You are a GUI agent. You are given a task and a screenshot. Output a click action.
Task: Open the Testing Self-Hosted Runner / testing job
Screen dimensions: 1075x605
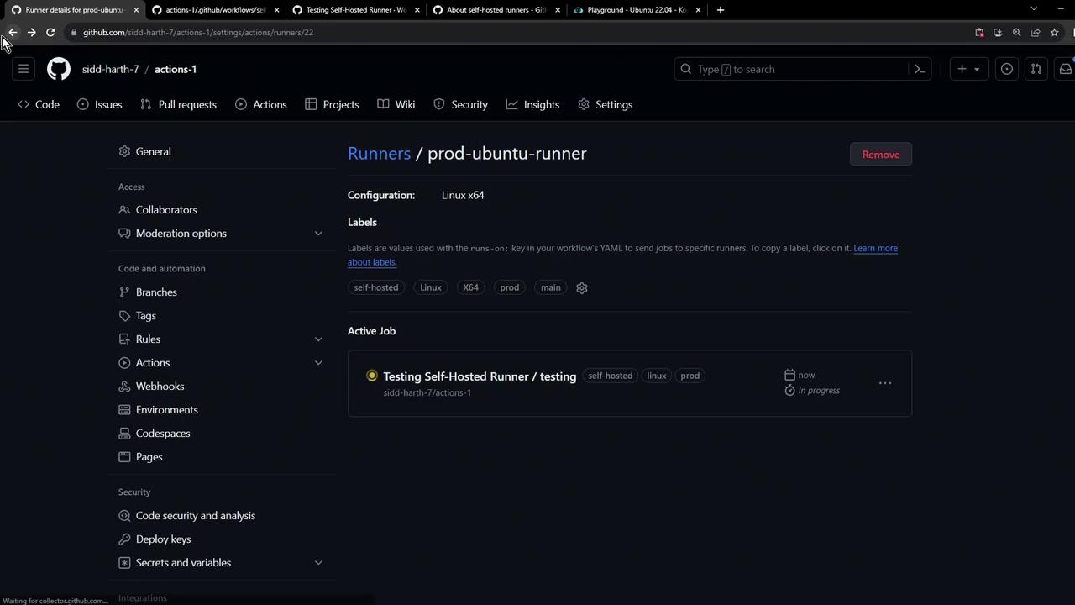[x=480, y=376]
